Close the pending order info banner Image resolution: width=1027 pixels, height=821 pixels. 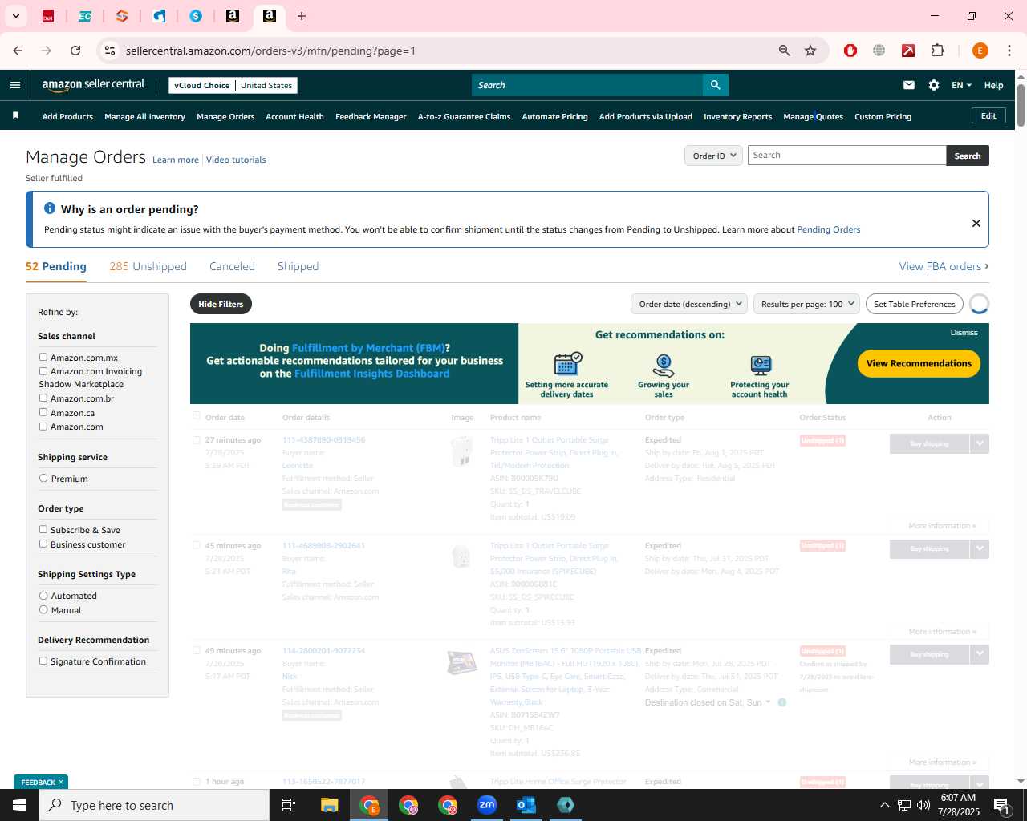[976, 223]
